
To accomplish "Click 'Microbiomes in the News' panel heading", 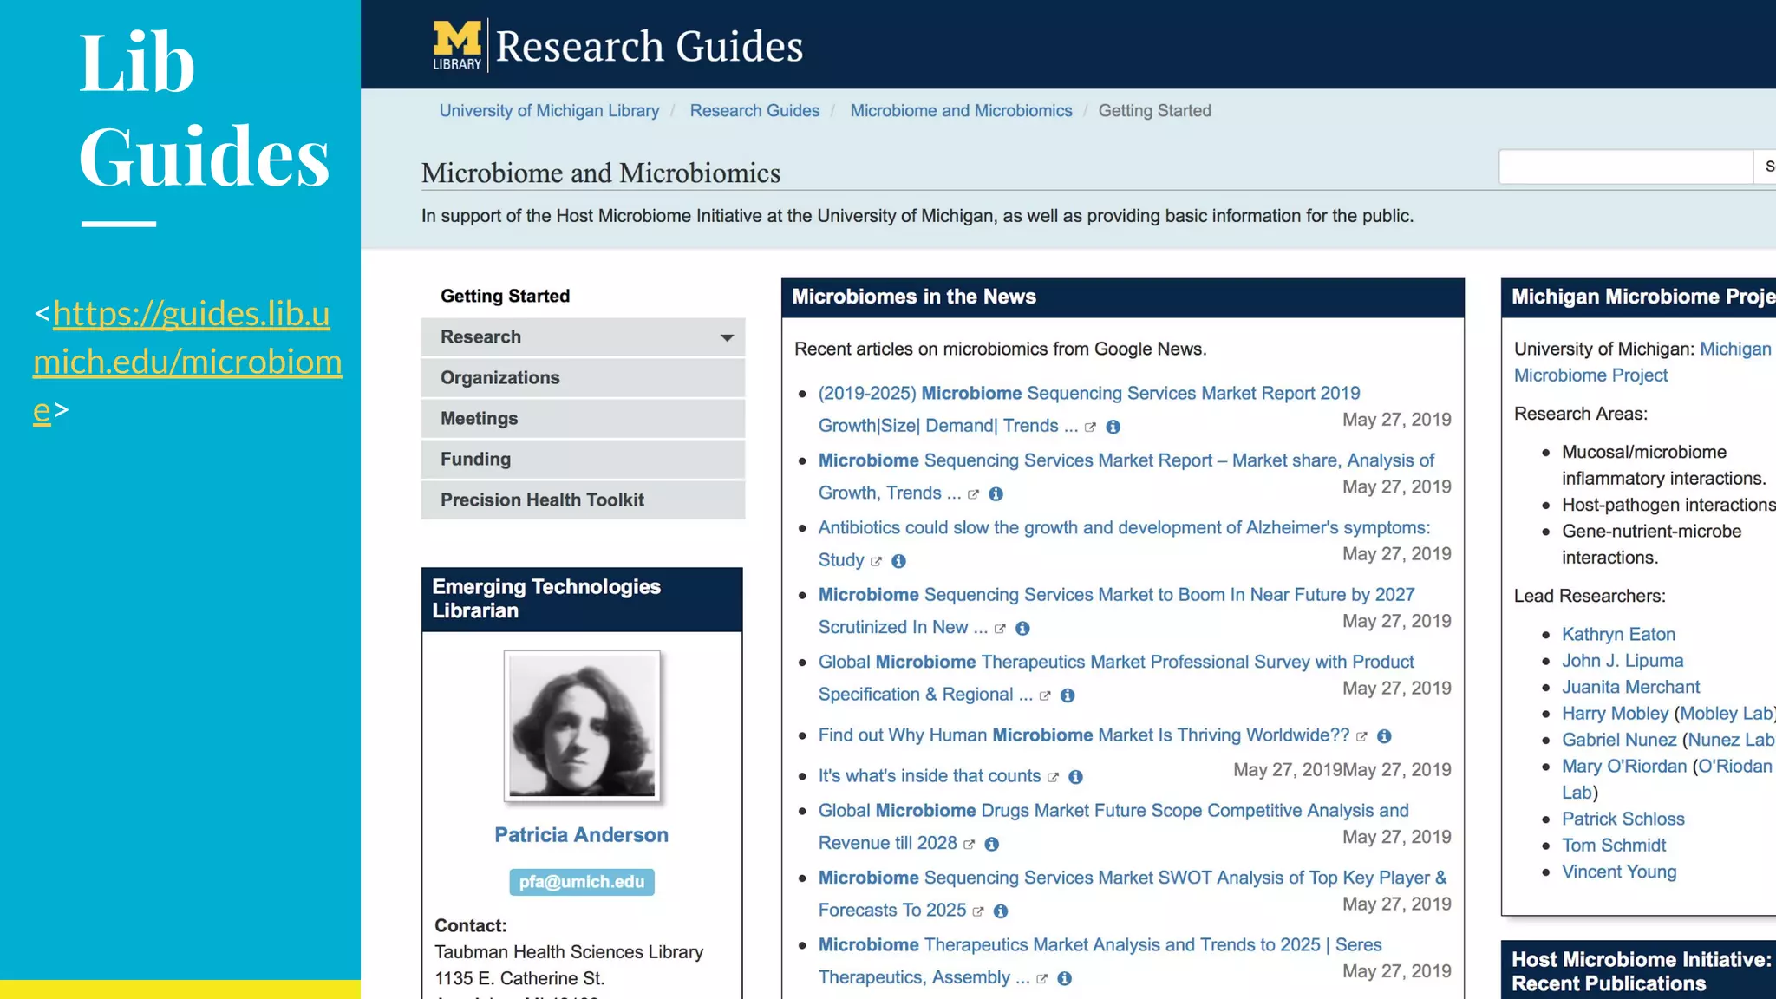I will coord(914,297).
